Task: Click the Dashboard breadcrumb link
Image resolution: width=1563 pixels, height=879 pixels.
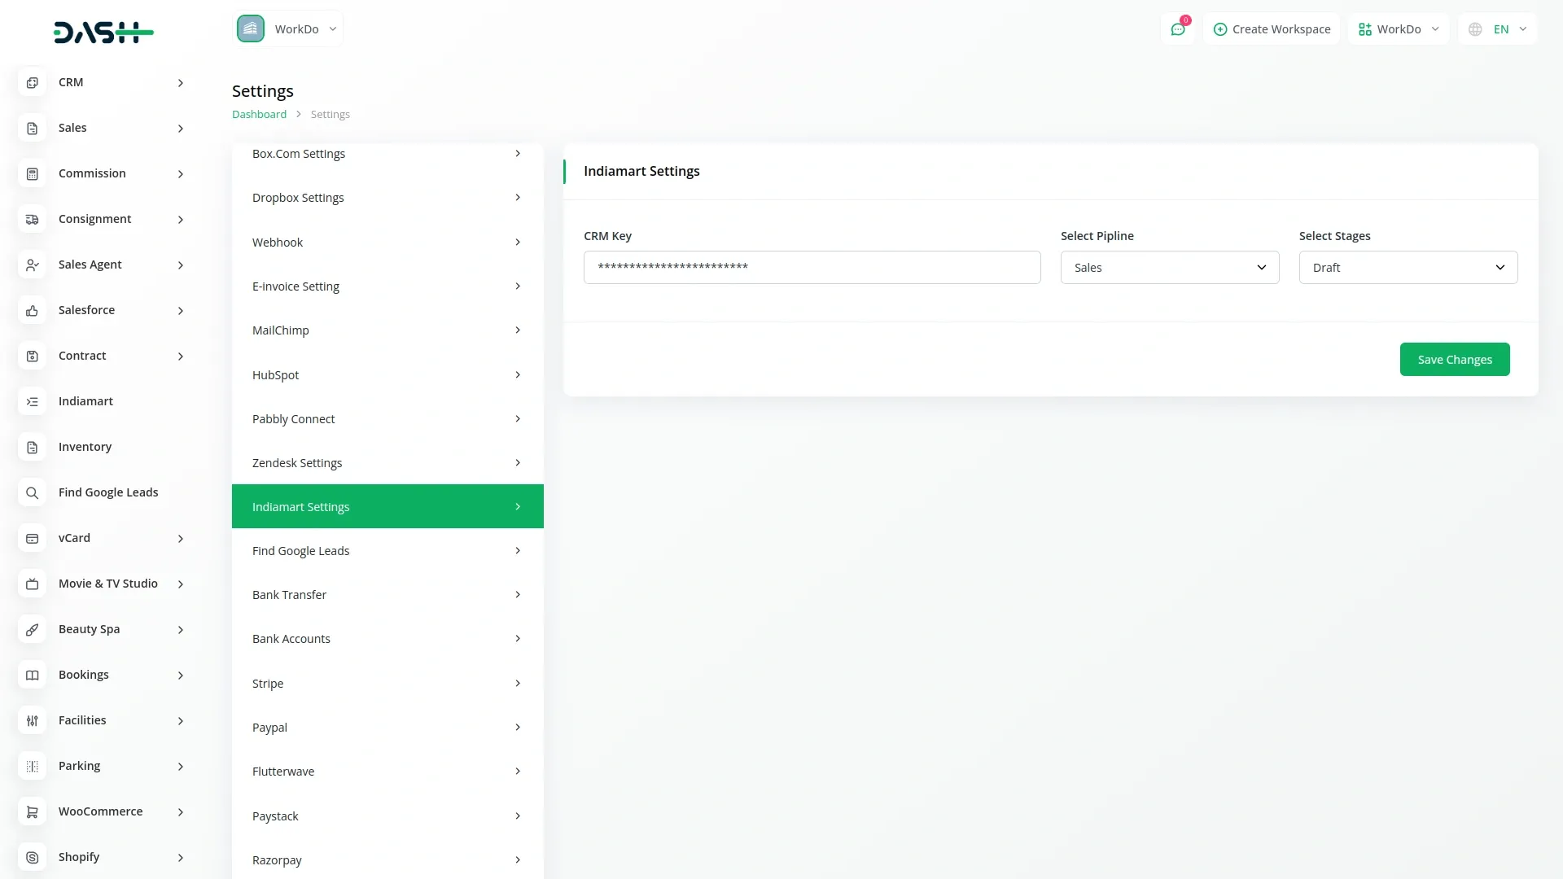Action: pos(259,115)
